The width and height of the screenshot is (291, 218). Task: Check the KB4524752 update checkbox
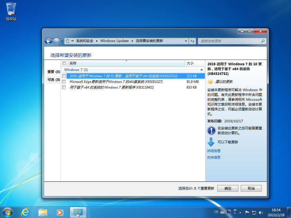pyautogui.click(x=64, y=76)
